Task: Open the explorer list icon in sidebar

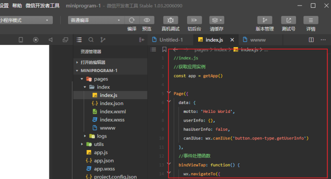Action: pos(79,39)
